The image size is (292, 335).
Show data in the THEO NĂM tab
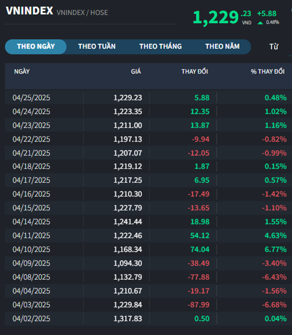(x=222, y=46)
